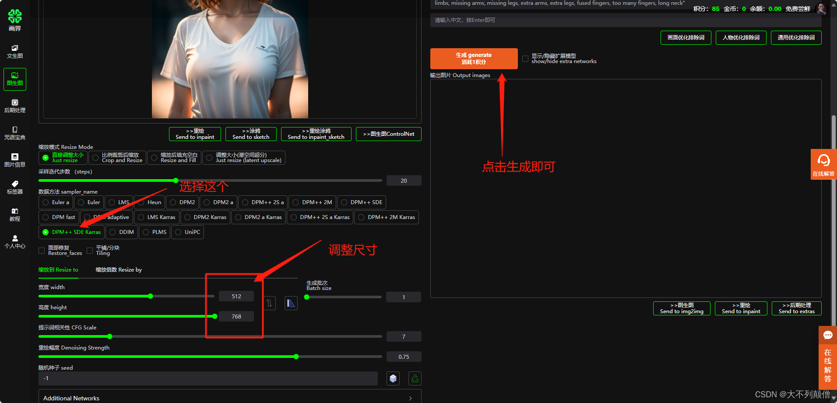Click the 生成 generate button
837x403 pixels.
tap(474, 58)
